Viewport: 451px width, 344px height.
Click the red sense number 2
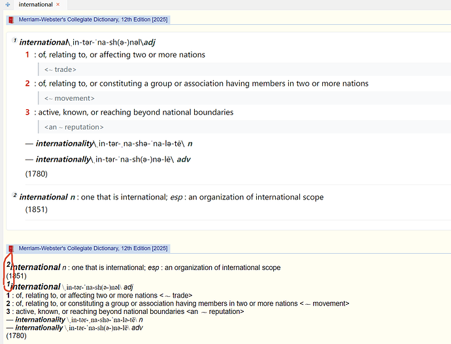27,84
